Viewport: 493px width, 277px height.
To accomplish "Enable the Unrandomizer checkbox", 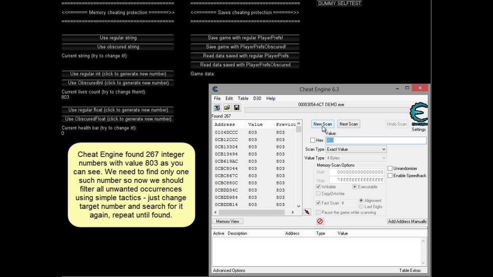I will coord(390,168).
